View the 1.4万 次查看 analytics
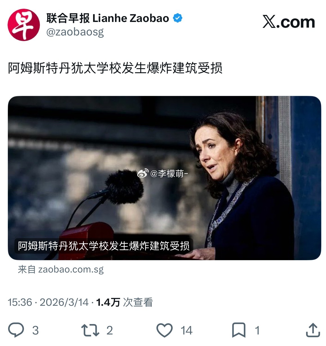Viewport: 326px width, 346px height. coord(125,302)
